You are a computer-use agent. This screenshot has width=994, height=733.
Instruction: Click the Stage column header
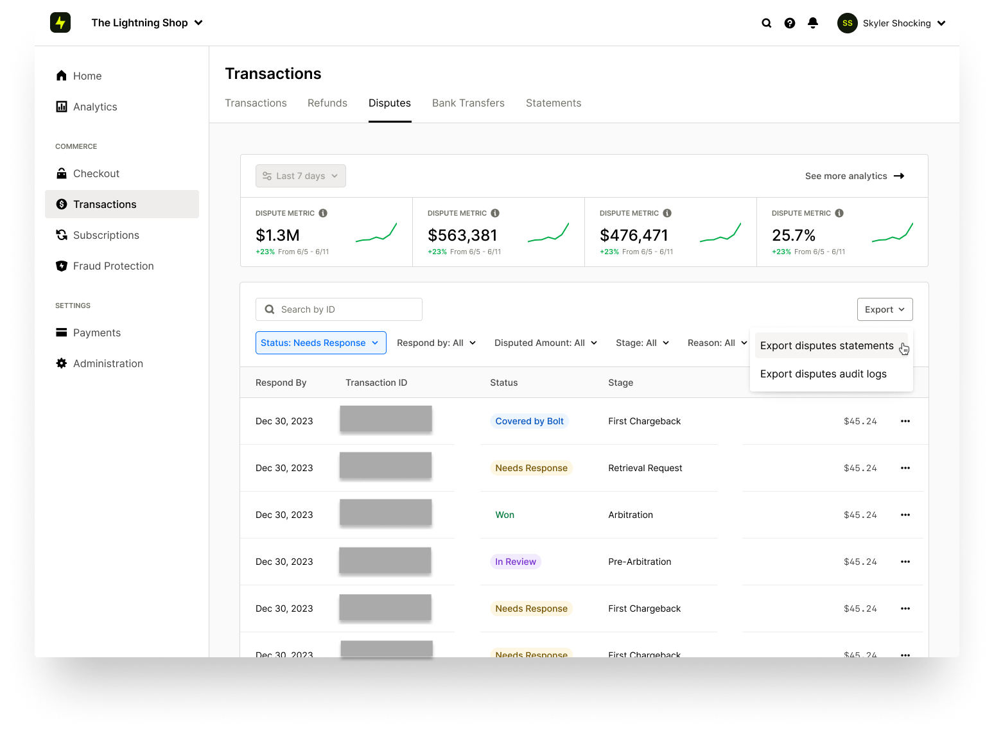[621, 383]
